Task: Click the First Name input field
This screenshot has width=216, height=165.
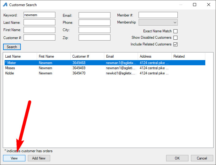Action: pyautogui.click(x=39, y=30)
